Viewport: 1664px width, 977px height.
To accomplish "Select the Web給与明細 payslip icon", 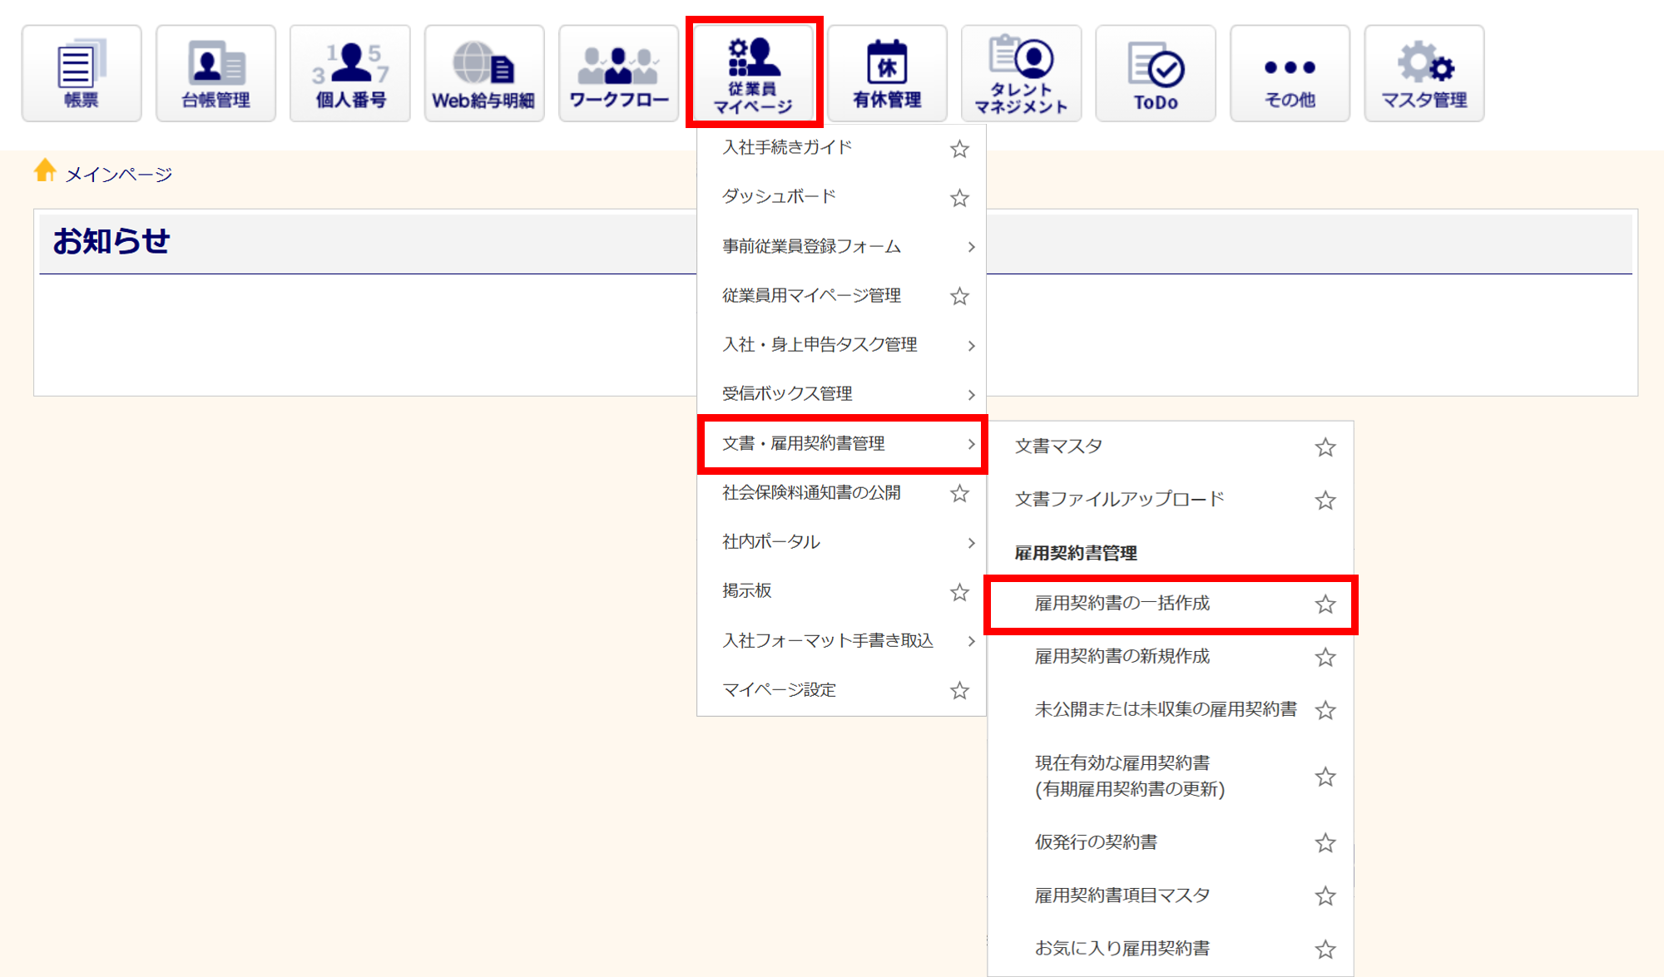I will (484, 73).
